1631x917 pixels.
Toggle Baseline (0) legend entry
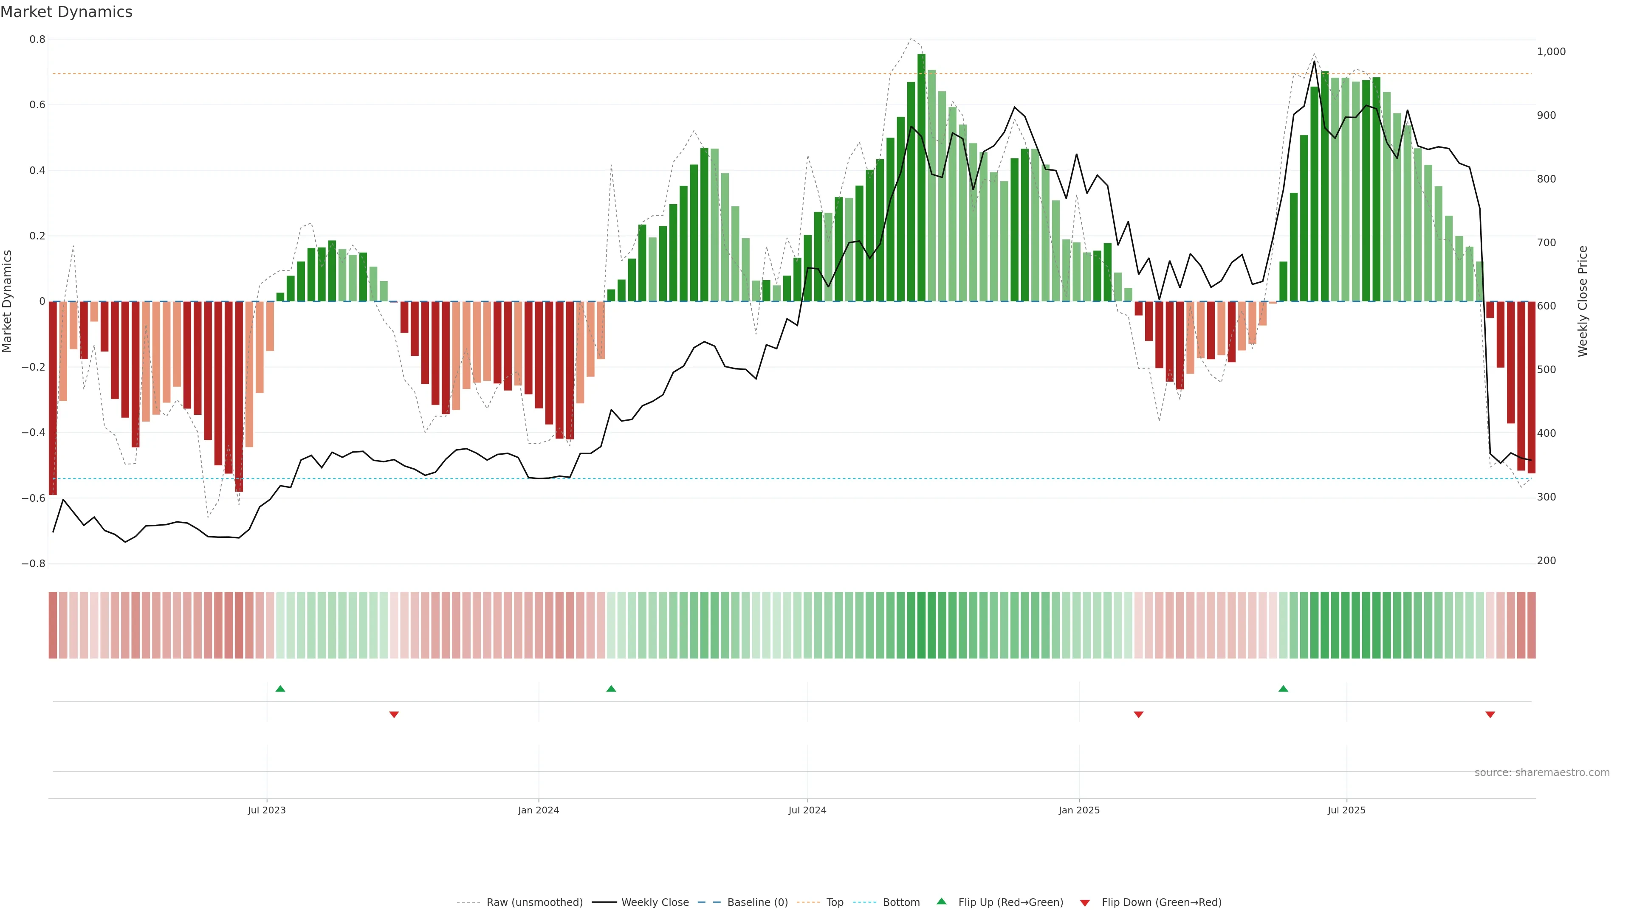click(x=757, y=903)
